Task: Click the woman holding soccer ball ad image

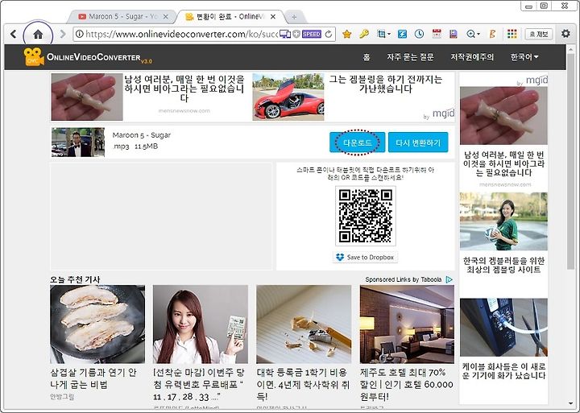Action: 503,221
